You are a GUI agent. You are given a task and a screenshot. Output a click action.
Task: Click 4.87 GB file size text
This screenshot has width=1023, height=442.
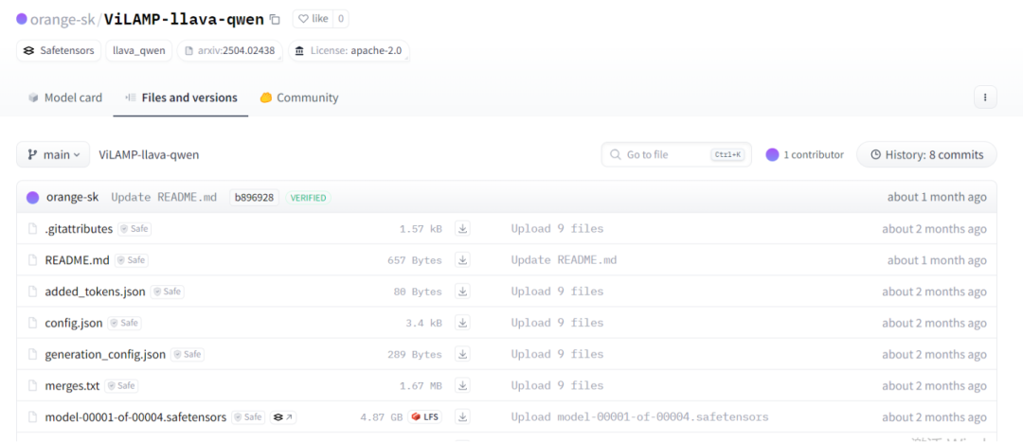click(x=381, y=417)
